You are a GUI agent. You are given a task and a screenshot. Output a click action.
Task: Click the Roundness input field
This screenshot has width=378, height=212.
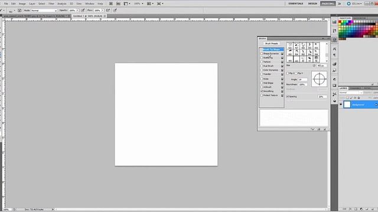[x=303, y=84]
